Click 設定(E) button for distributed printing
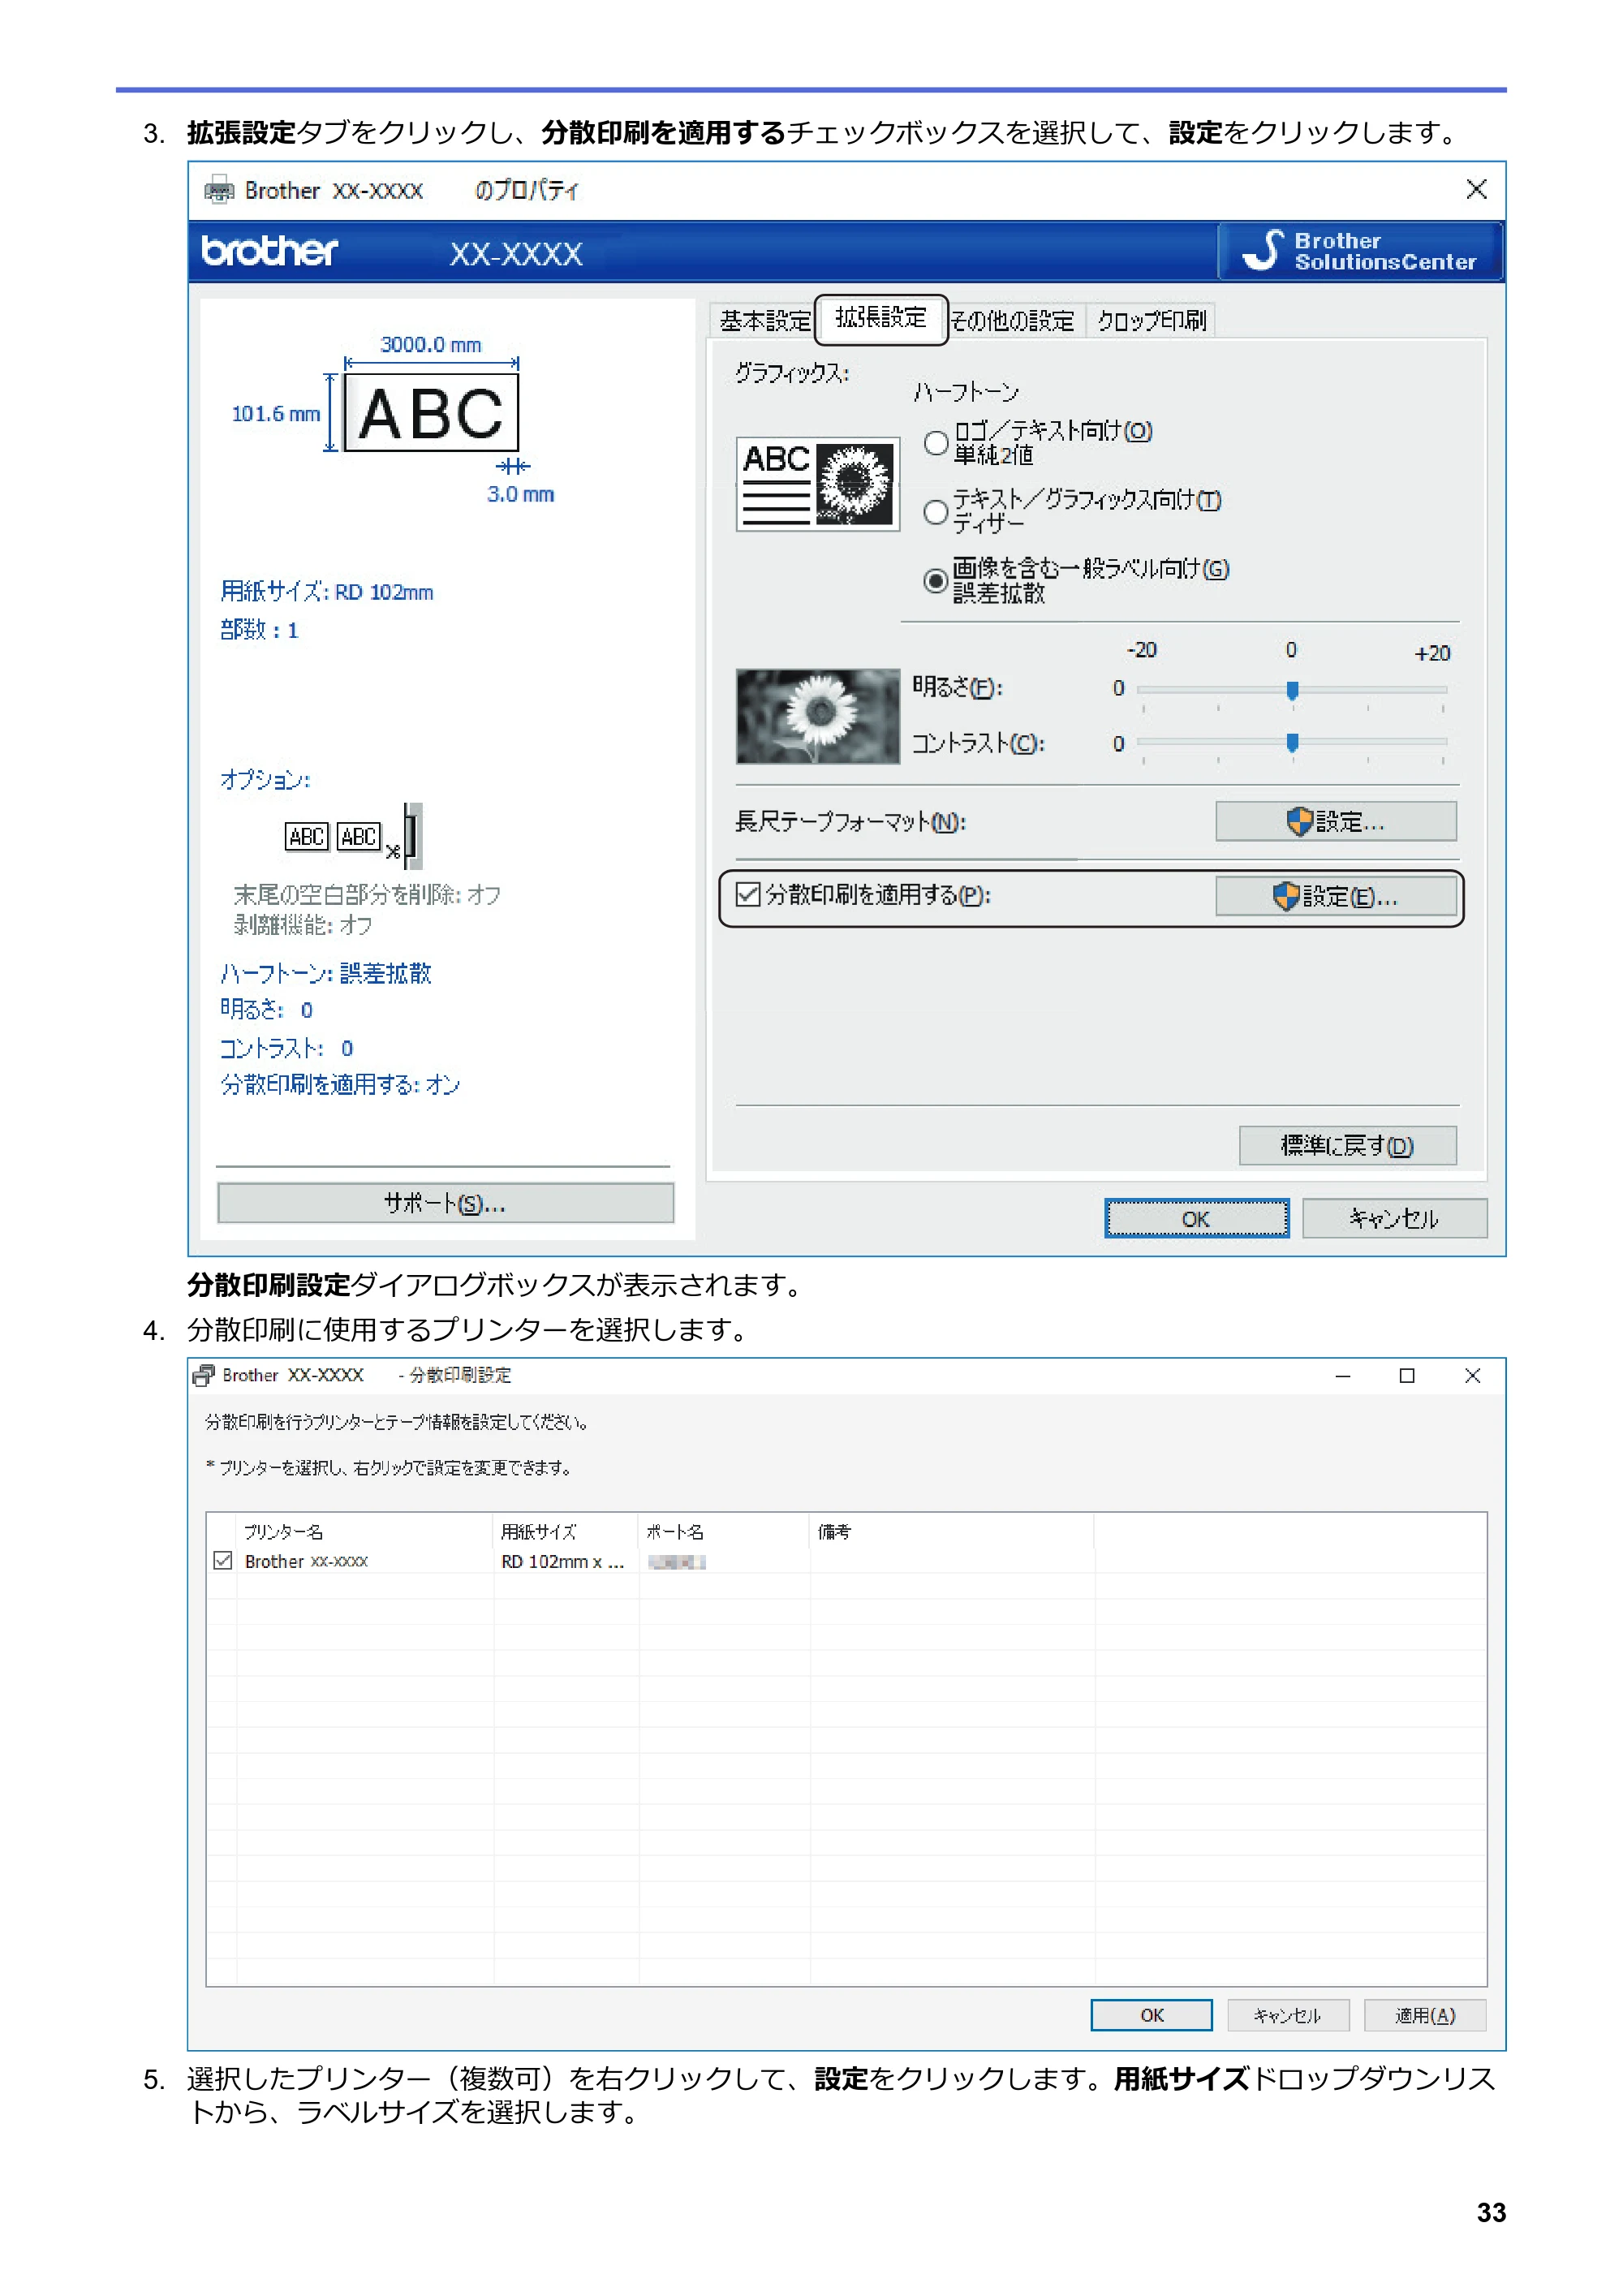The height and width of the screenshot is (2296, 1623). point(1335,896)
